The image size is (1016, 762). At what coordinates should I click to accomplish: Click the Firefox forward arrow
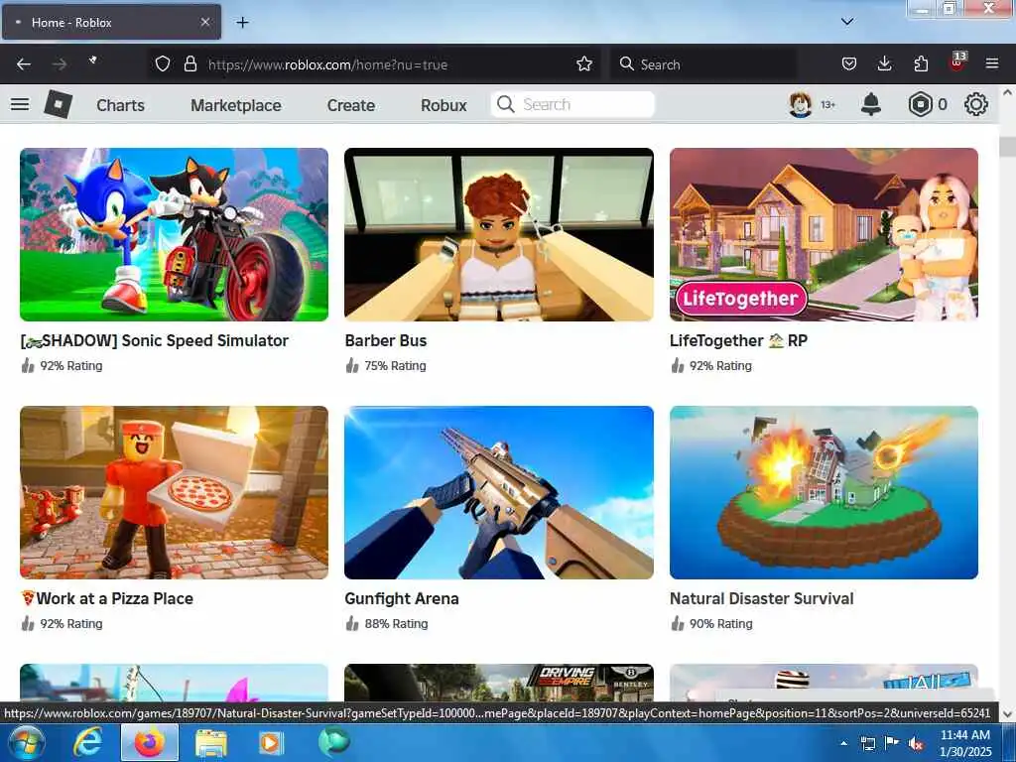tap(60, 64)
